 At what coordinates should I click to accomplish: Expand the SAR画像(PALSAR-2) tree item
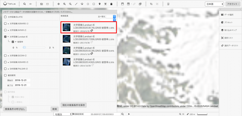pos(8,69)
